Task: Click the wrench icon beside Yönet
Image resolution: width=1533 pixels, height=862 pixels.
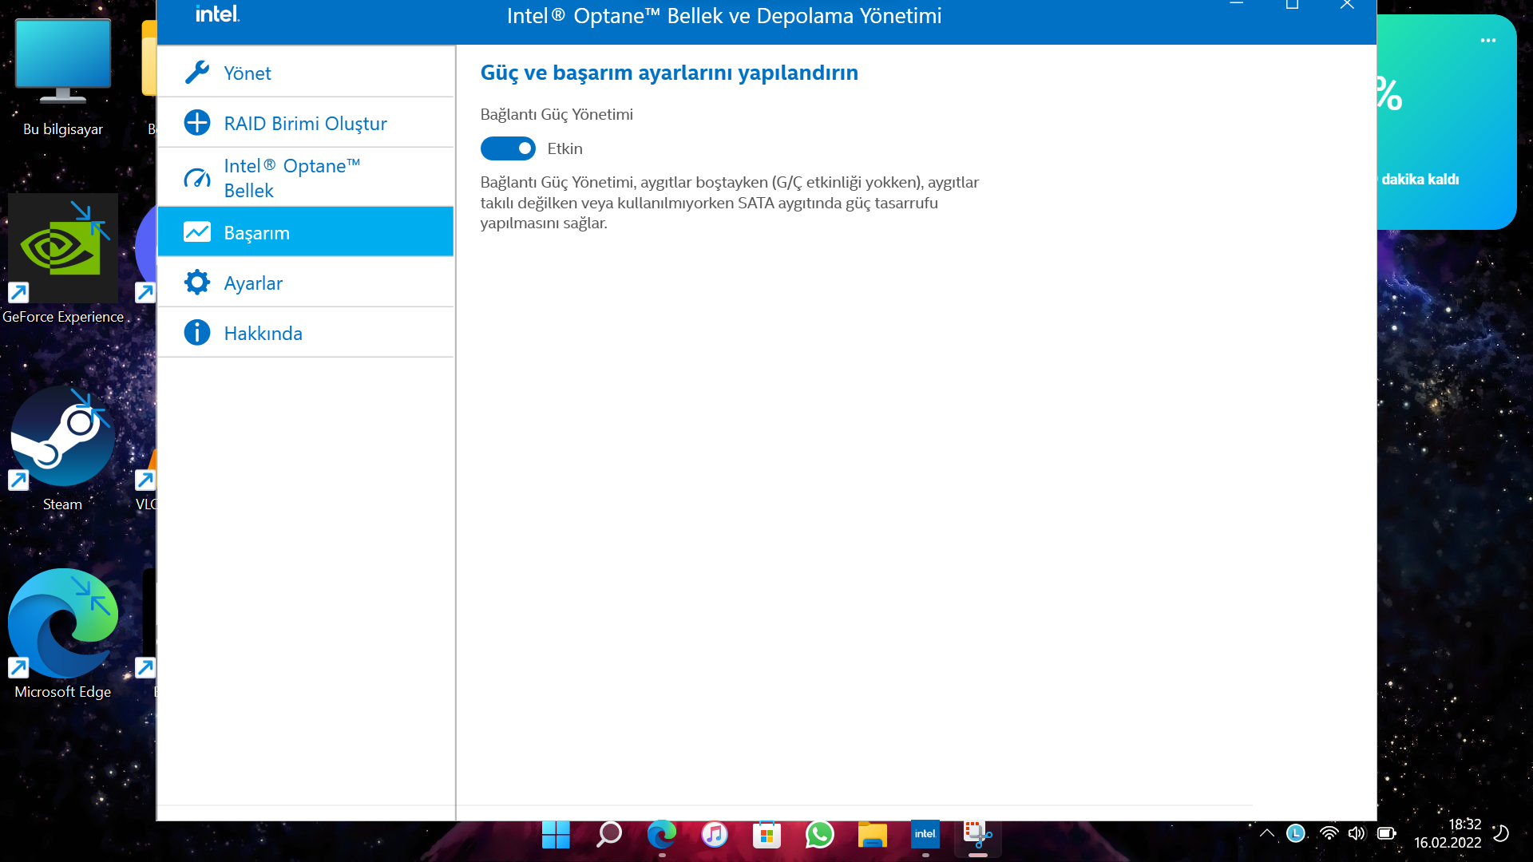Action: [x=196, y=73]
